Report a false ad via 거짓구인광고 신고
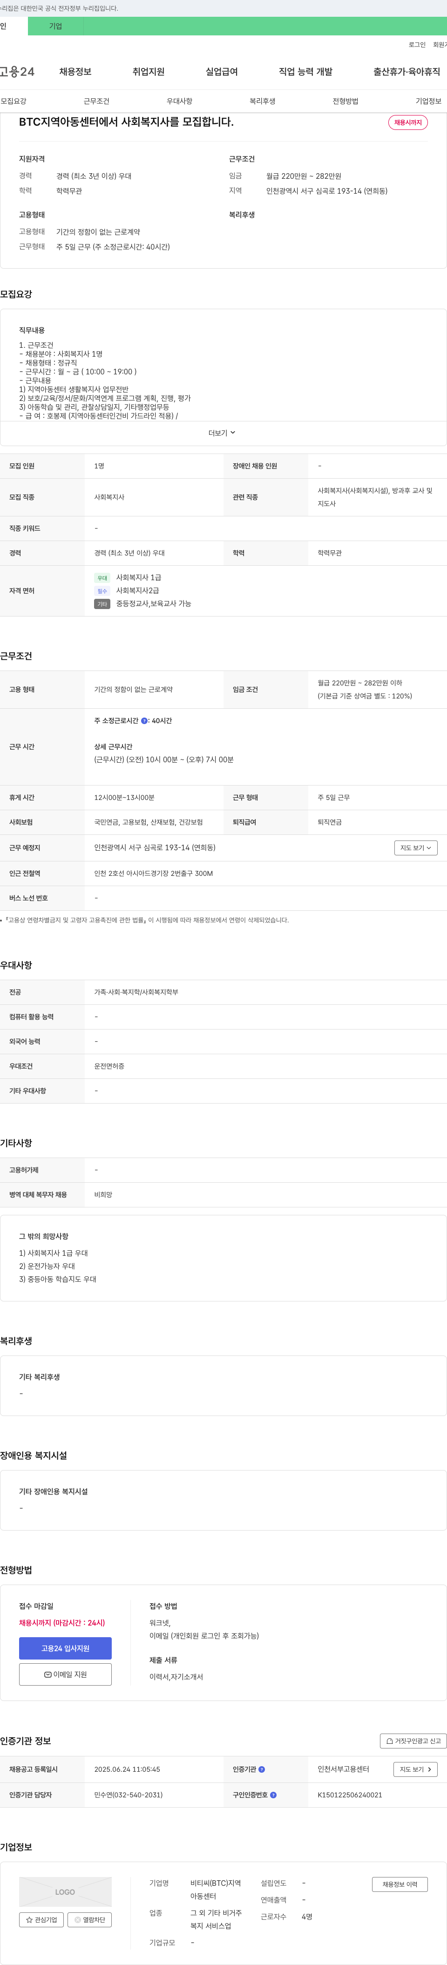 pyautogui.click(x=413, y=1741)
